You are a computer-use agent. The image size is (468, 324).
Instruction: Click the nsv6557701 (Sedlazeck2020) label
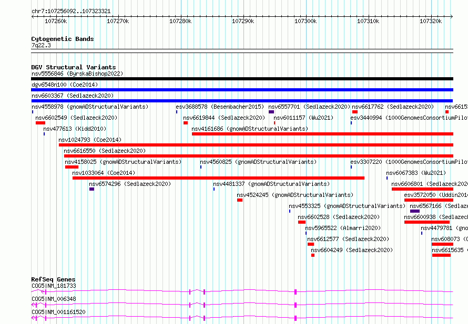[309, 107]
